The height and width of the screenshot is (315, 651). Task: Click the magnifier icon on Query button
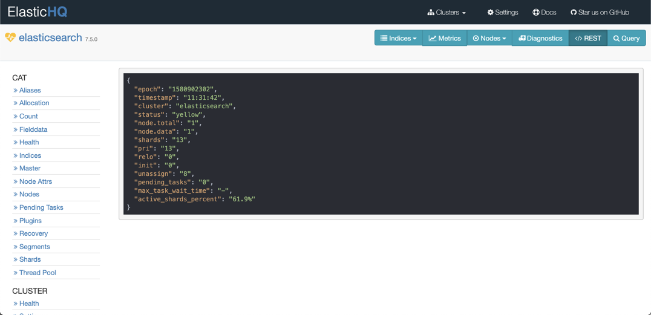[x=616, y=38]
